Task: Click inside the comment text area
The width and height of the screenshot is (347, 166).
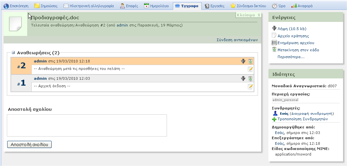Action: pos(87,125)
